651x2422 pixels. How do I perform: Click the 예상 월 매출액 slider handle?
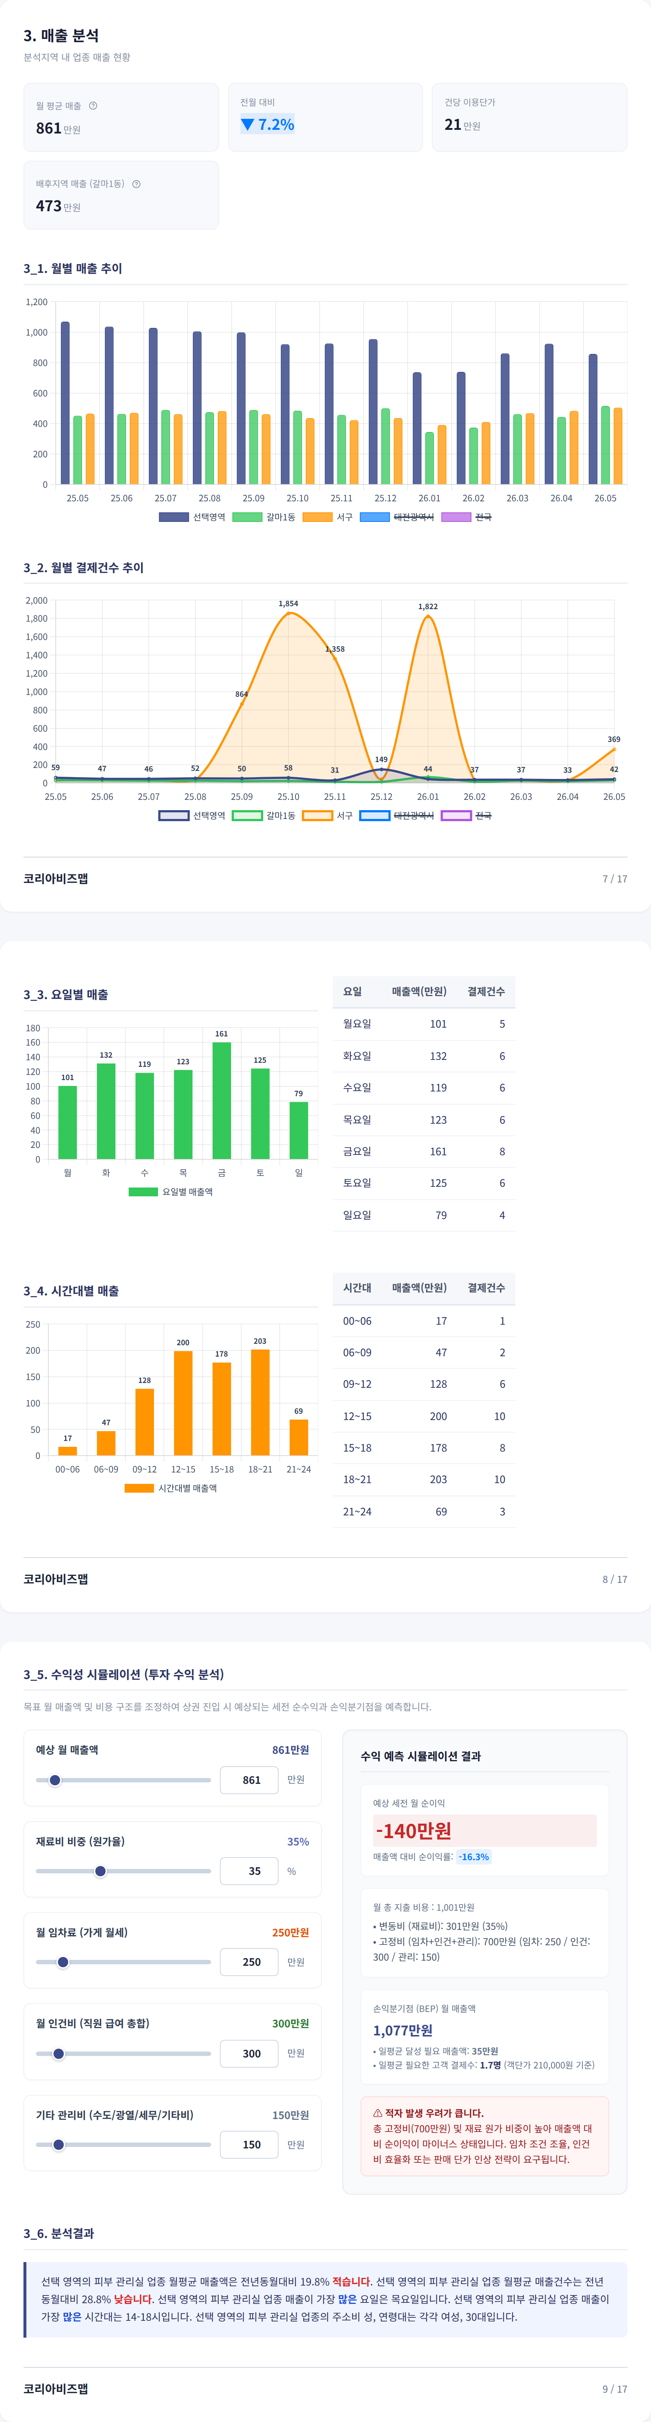tap(55, 1780)
